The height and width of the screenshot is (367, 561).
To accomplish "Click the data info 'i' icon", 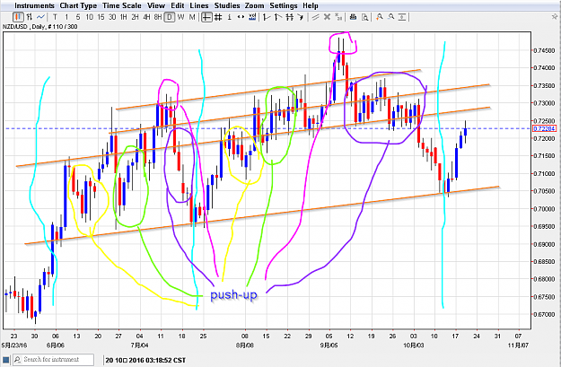I will coord(230,17).
